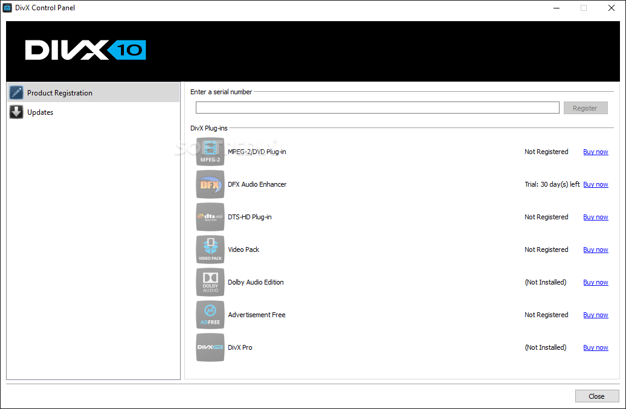This screenshot has height=409, width=626.
Task: Select the Video Pack label
Action: (x=244, y=250)
